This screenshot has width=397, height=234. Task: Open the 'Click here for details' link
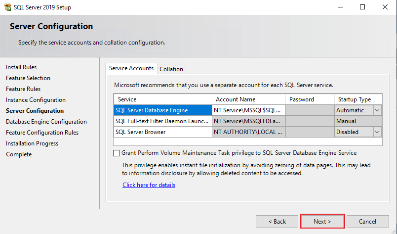coord(149,185)
